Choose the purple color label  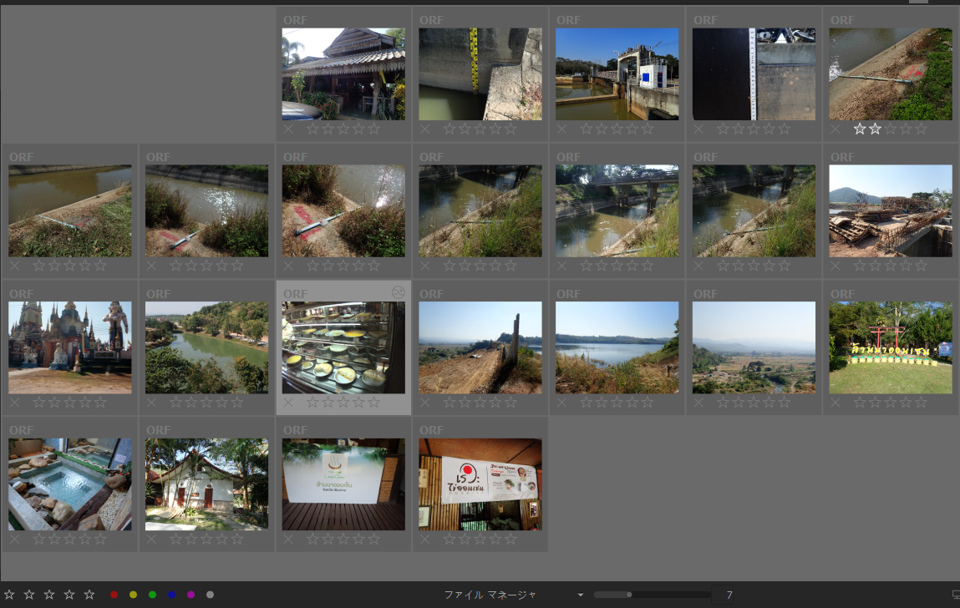point(191,595)
